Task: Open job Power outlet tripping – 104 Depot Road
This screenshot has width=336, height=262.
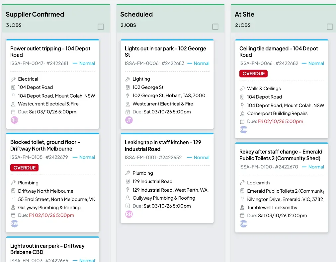Action: [50, 52]
